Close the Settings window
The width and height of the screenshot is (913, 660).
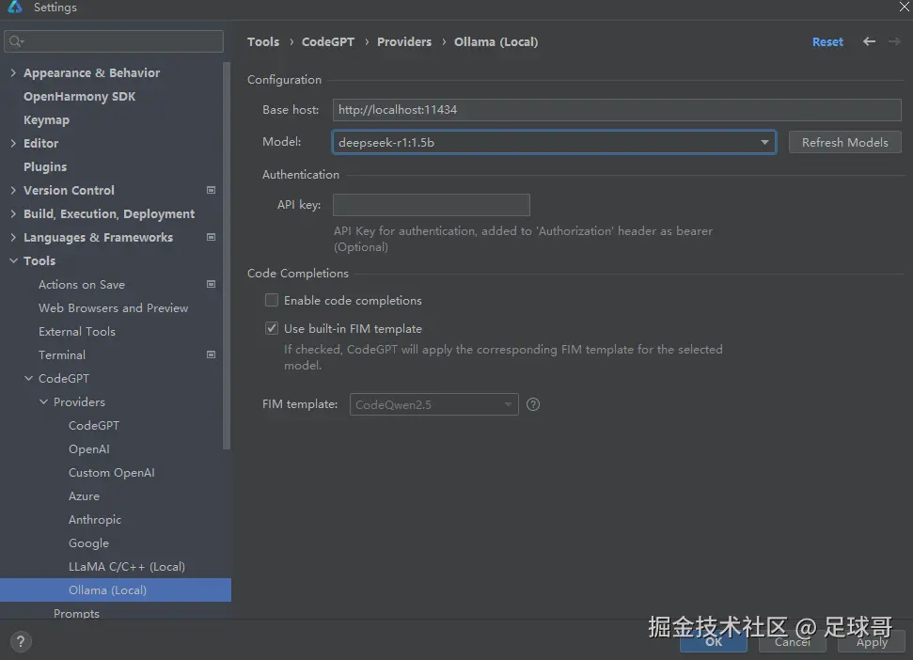[x=905, y=7]
